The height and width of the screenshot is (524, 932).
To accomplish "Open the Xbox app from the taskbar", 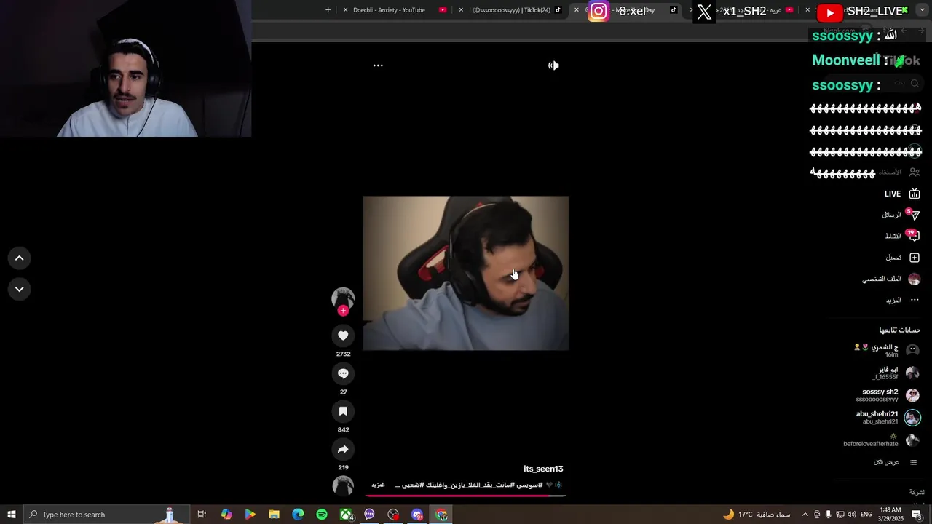I will tap(347, 515).
